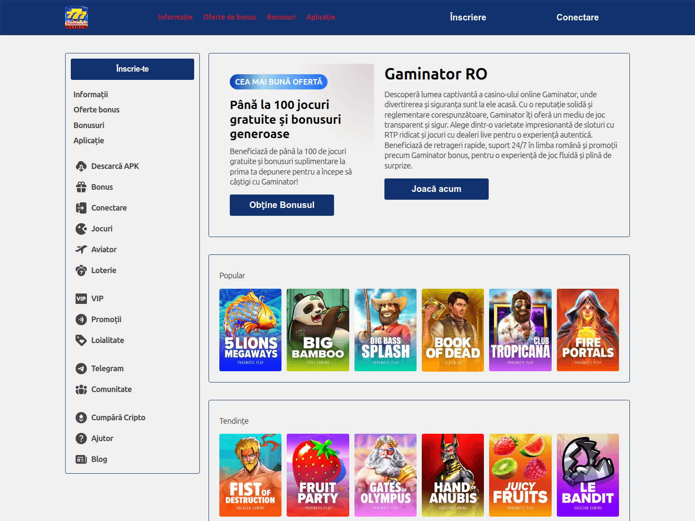Open Informație in the top navigation
The image size is (695, 521).
click(175, 17)
